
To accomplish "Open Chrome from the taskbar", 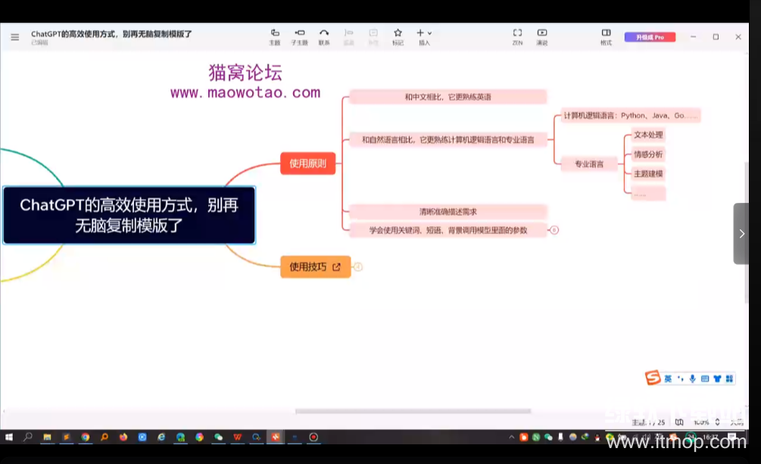I will (x=86, y=438).
